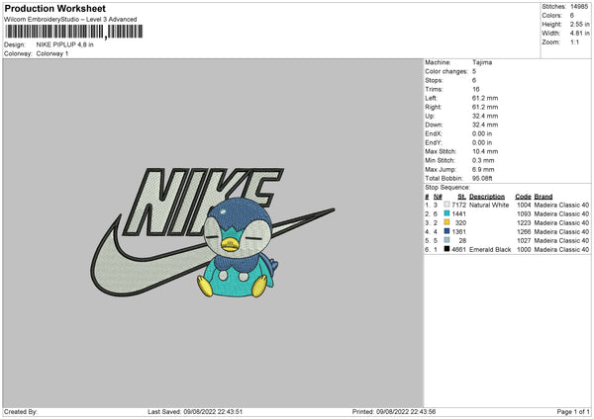Click the 'Created By:' footer label
Viewport: 594px width, 419px height.
point(21,412)
